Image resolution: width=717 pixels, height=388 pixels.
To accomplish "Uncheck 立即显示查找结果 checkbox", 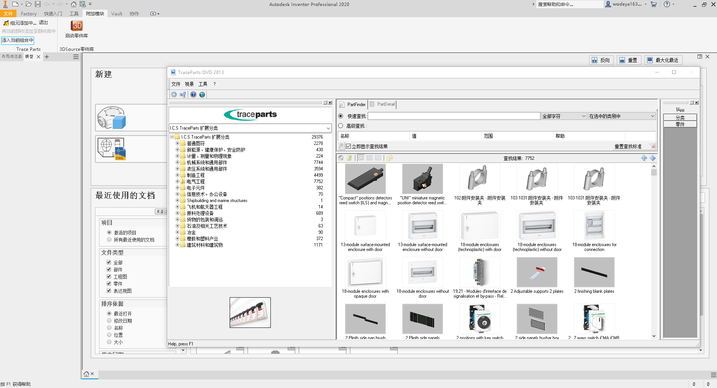I will tap(349, 146).
